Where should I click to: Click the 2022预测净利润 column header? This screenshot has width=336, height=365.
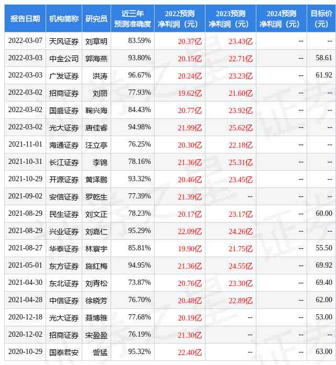(180, 19)
